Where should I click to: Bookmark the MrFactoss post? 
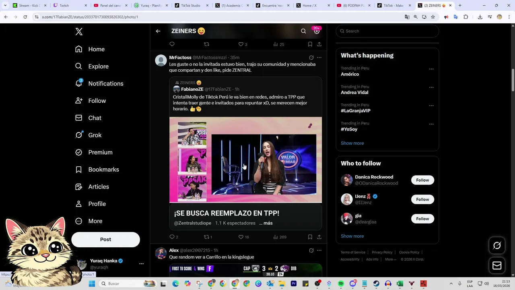310,237
